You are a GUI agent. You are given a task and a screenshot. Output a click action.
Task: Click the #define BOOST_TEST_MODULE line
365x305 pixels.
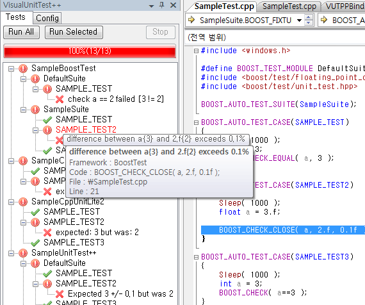tap(282, 69)
